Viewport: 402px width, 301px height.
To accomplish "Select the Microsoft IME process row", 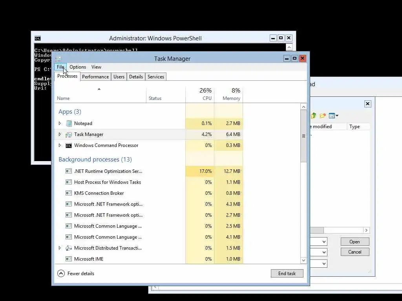I will point(149,259).
